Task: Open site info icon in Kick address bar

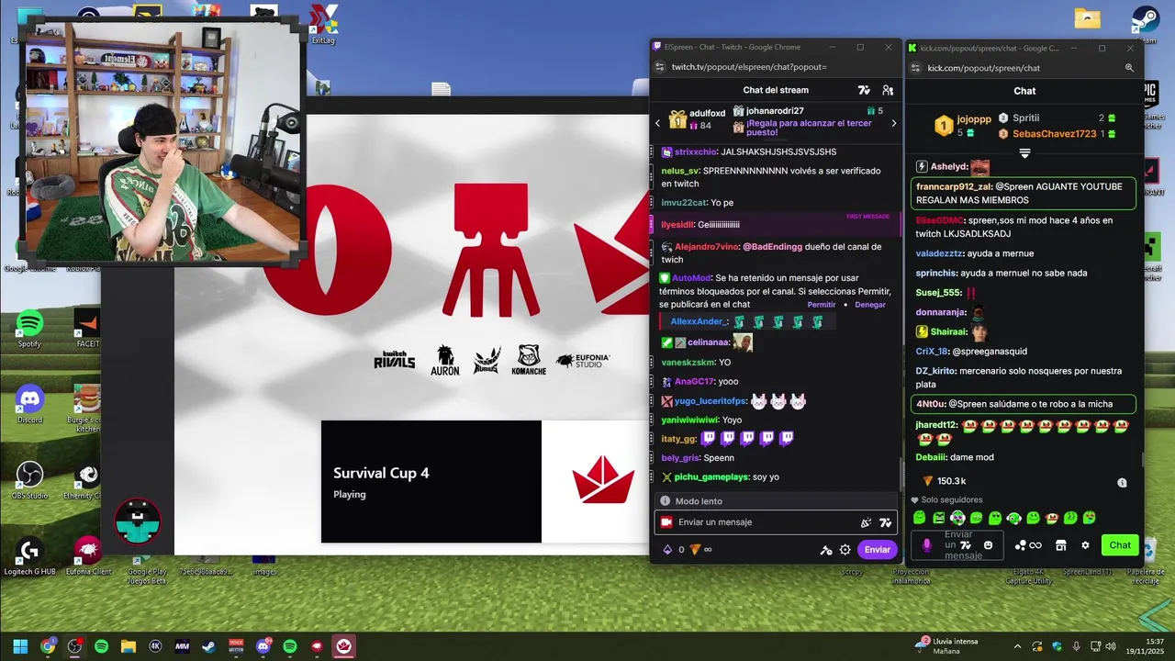Action: tap(914, 68)
